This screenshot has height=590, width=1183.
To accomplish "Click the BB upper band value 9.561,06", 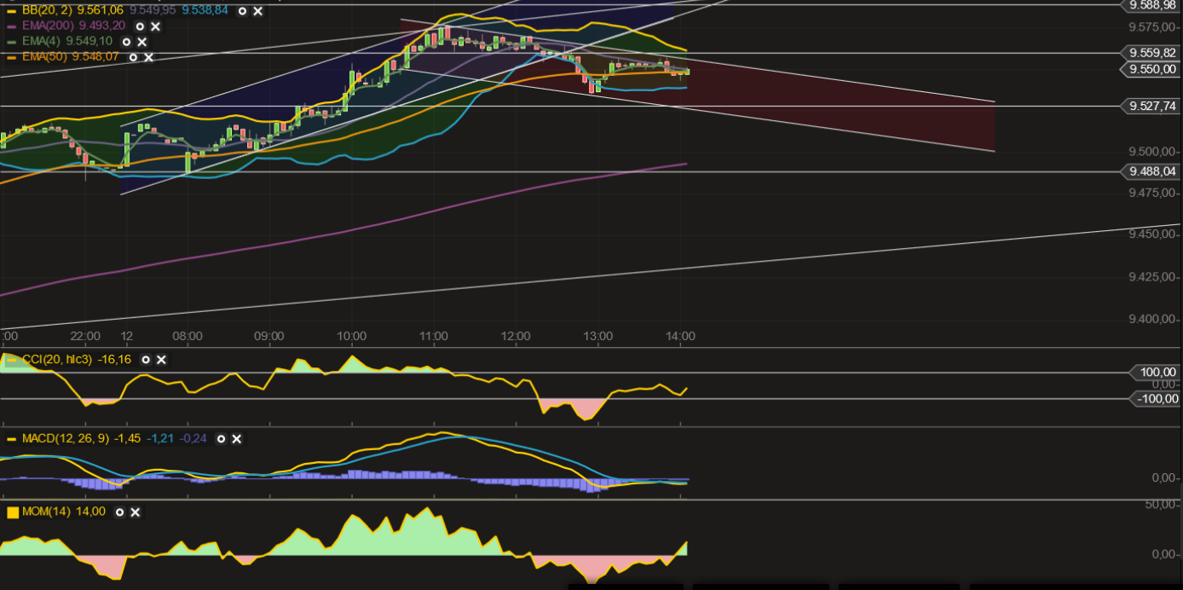I will [x=101, y=10].
